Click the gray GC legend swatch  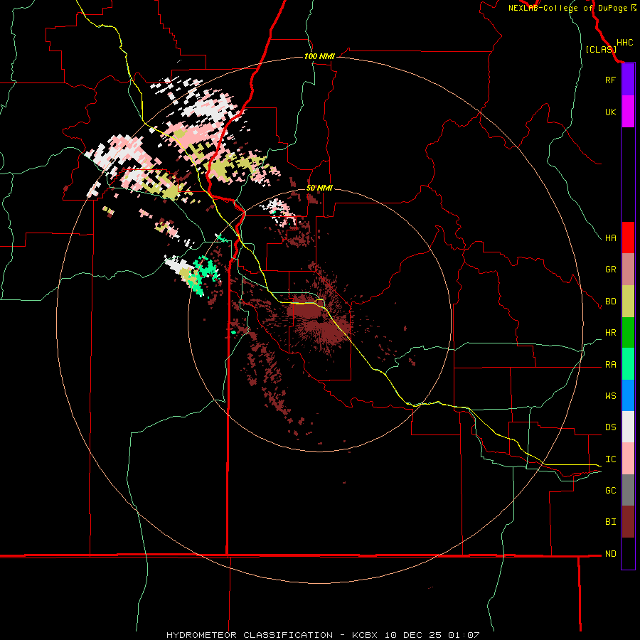628,490
